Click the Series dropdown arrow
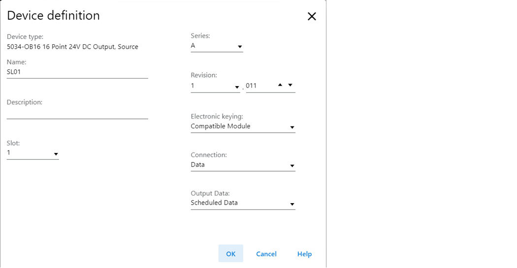The height and width of the screenshot is (268, 517). click(240, 47)
